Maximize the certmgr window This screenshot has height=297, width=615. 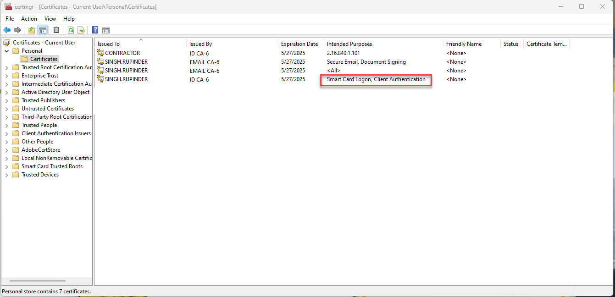coord(582,6)
